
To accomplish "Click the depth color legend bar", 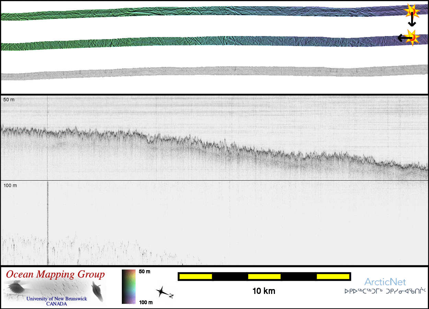I will 129,287.
